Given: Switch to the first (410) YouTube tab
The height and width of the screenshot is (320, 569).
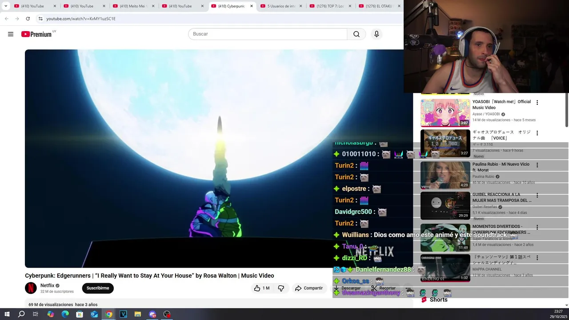Looking at the screenshot, I should (x=35, y=6).
